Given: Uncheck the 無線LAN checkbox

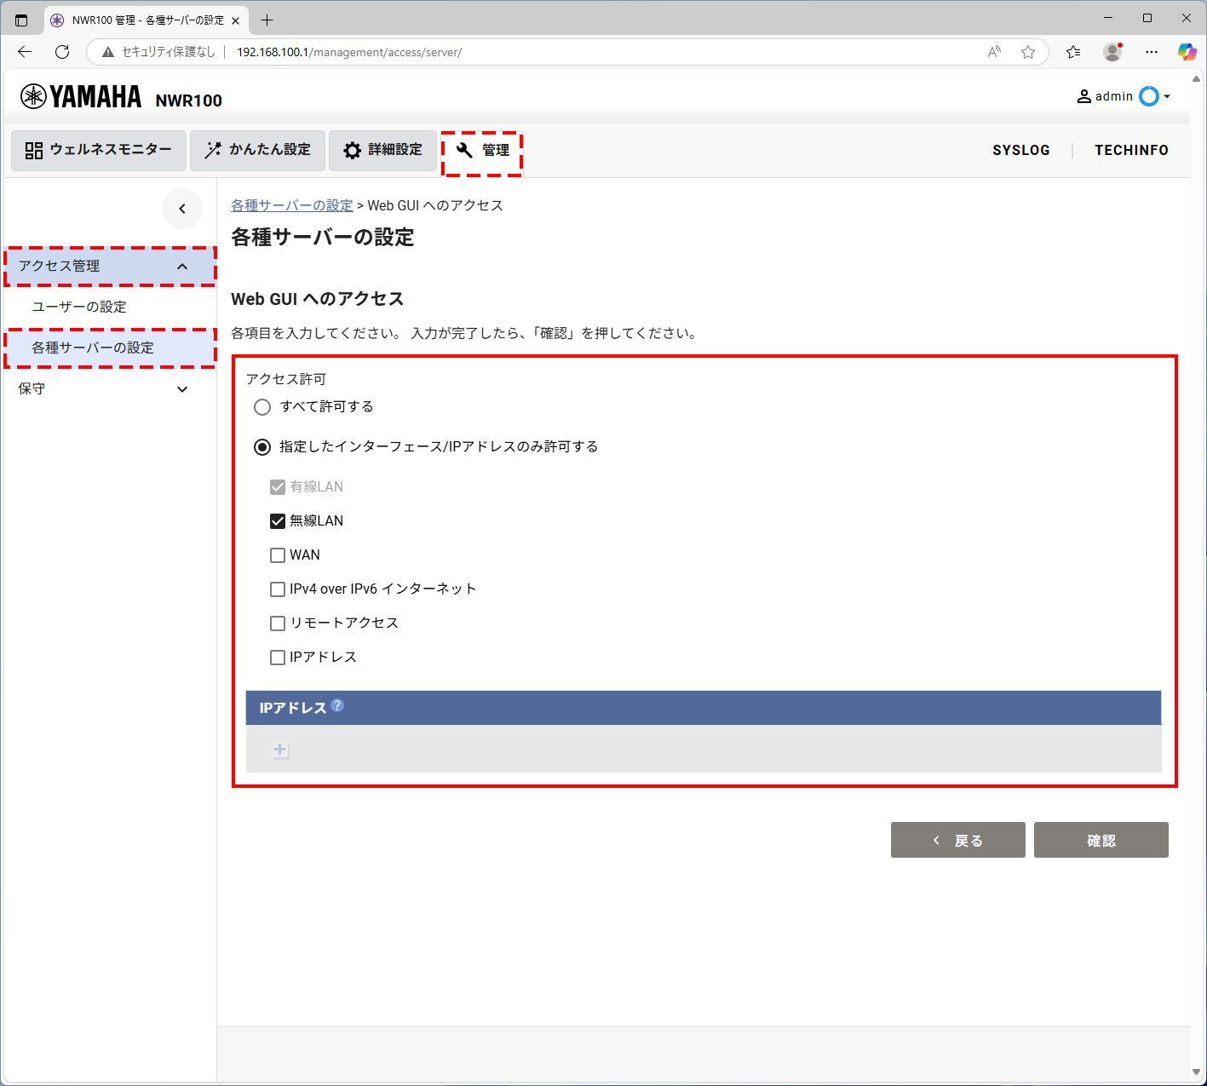Looking at the screenshot, I should 277,520.
